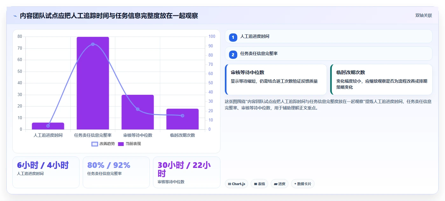Select numbered item 2 任务责任信息完整率

(329, 54)
